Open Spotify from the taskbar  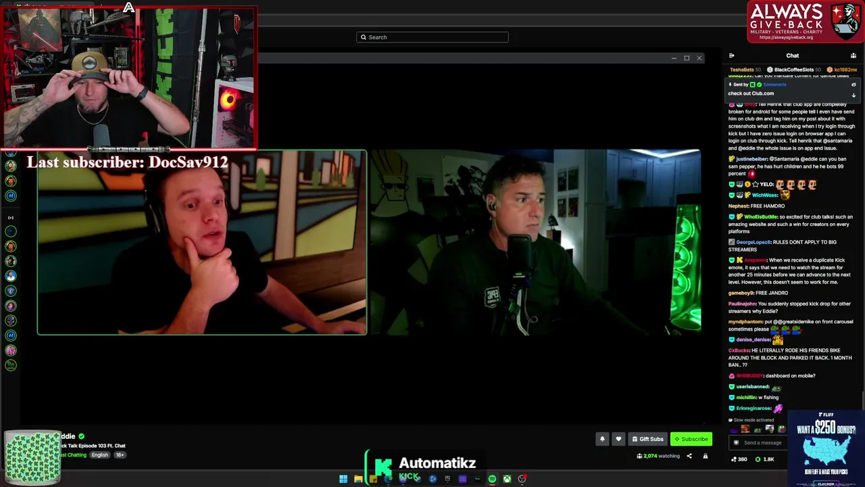coord(492,479)
